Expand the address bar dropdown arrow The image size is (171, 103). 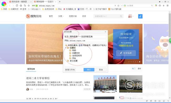pos(122,6)
